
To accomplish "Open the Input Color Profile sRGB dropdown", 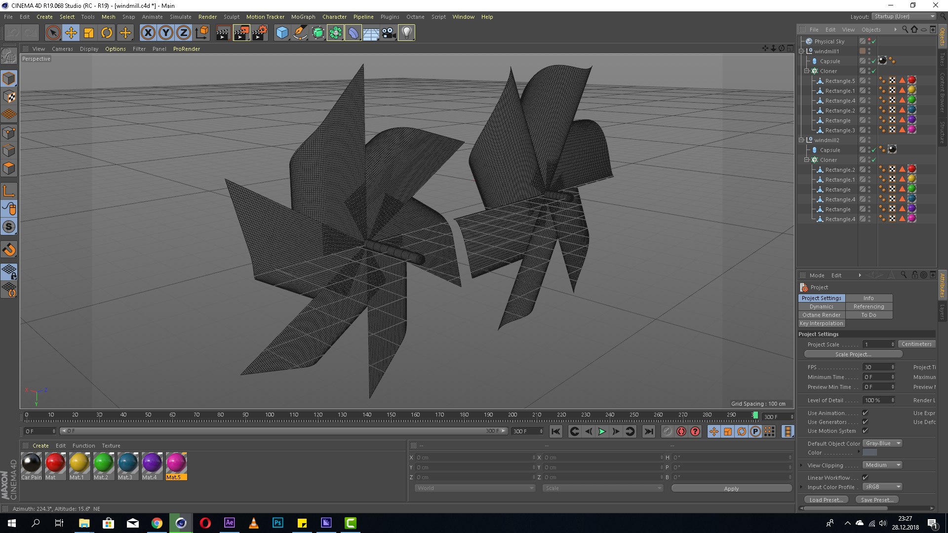I will click(883, 487).
